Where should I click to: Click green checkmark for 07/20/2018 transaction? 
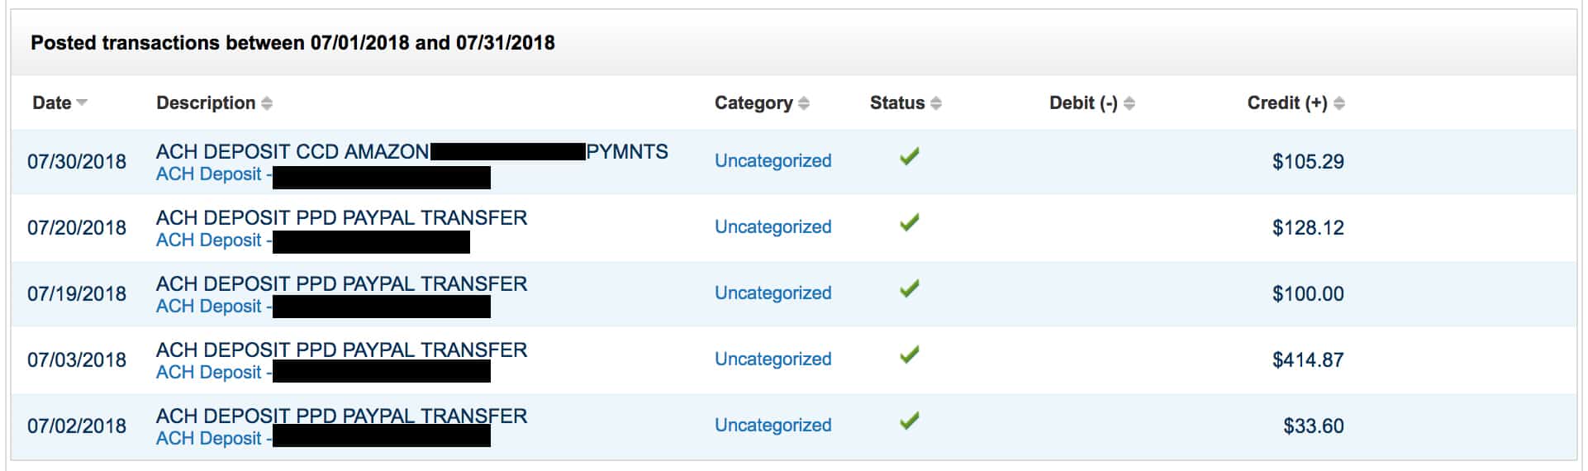[910, 222]
